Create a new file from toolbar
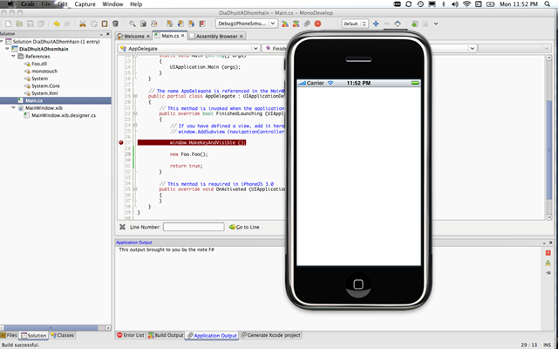This screenshot has width=558, height=349. point(8,24)
